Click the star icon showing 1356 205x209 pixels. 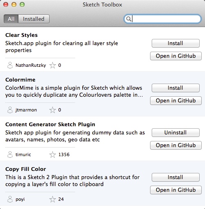(x=52, y=154)
